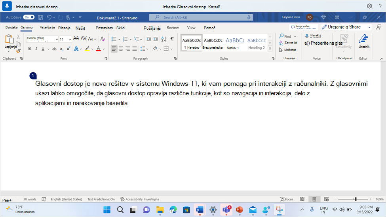Click the Možnost select button
Screen dimensions: 386x217
pos(287,50)
